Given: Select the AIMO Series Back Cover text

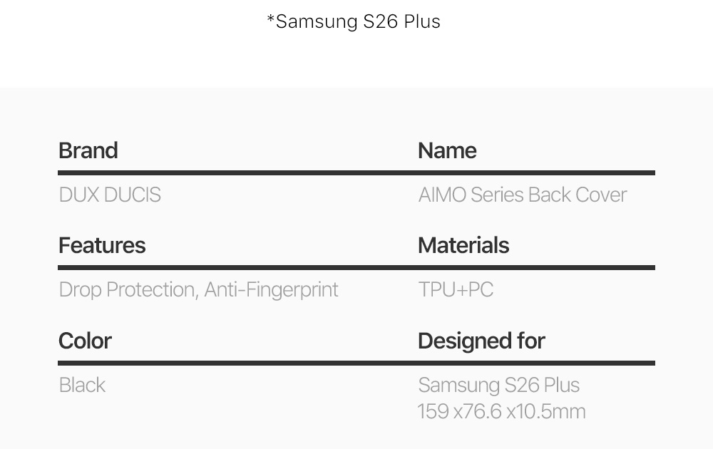Looking at the screenshot, I should click(523, 195).
